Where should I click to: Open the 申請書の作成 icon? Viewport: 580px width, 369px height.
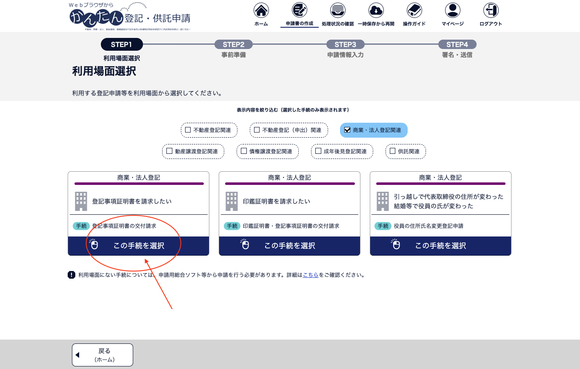(299, 10)
